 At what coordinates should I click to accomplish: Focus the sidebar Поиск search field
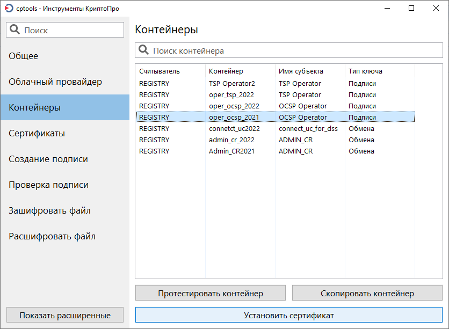click(x=65, y=30)
